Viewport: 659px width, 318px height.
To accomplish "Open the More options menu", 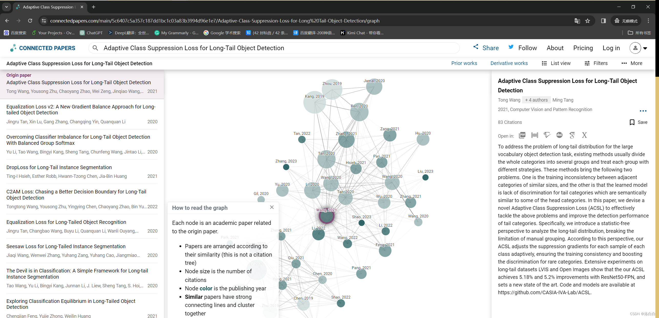I will pos(632,63).
